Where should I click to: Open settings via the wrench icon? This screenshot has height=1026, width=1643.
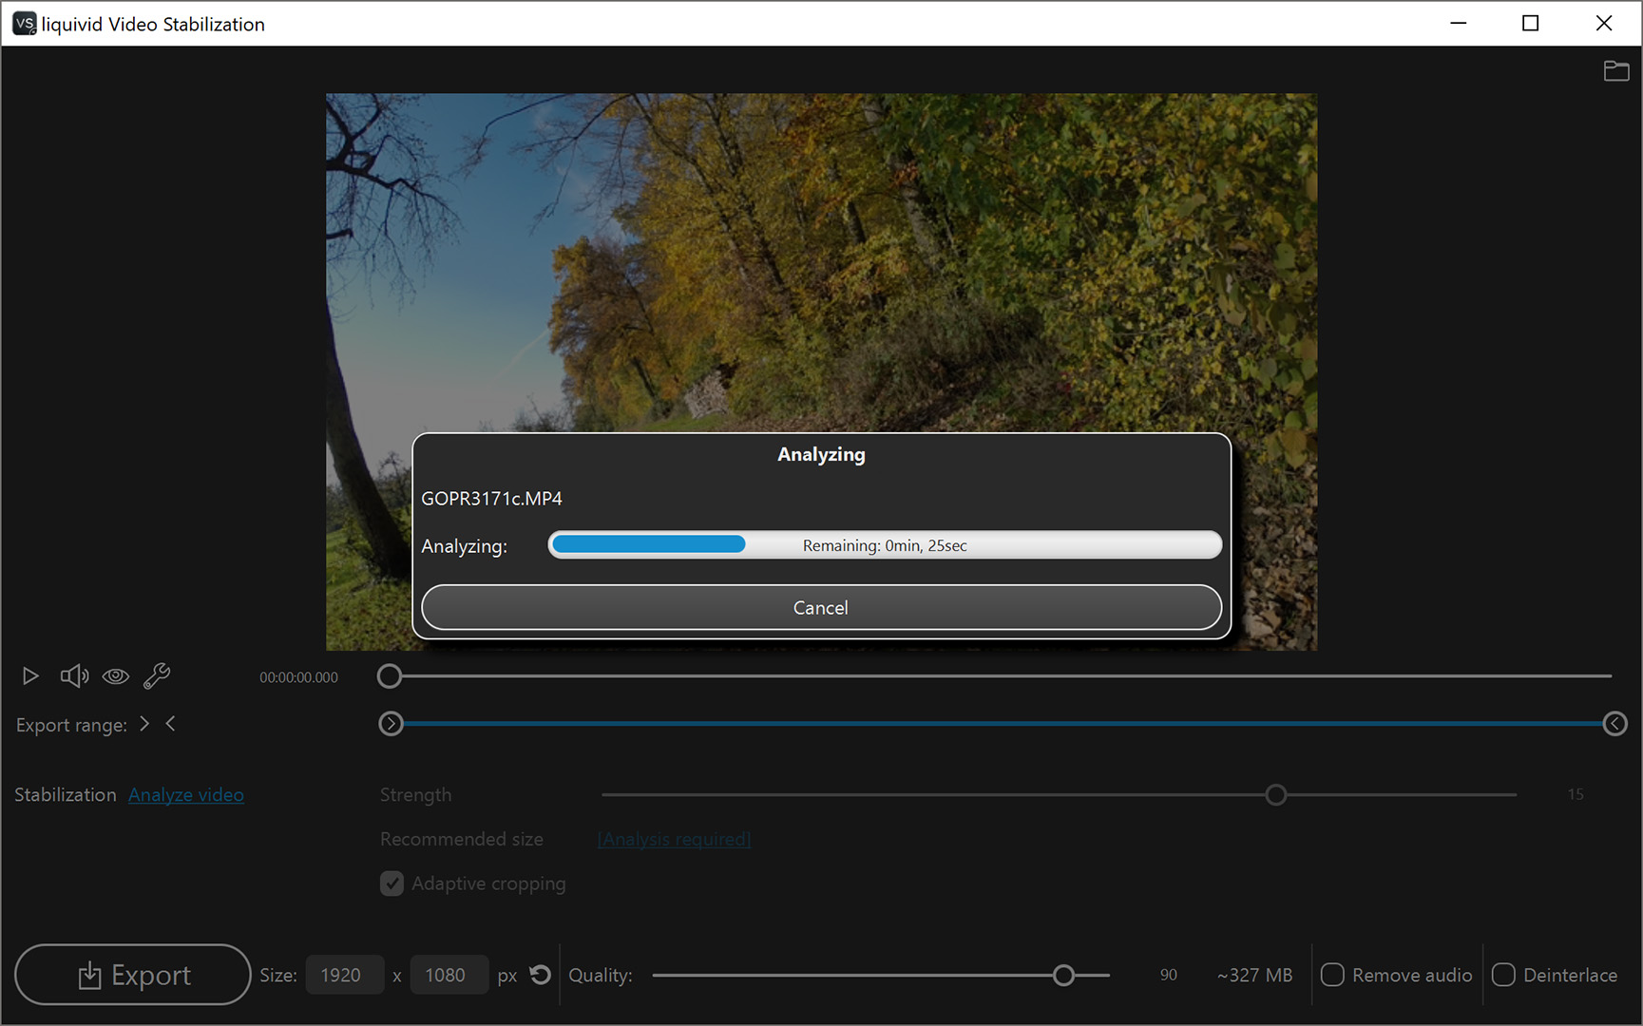tap(156, 675)
